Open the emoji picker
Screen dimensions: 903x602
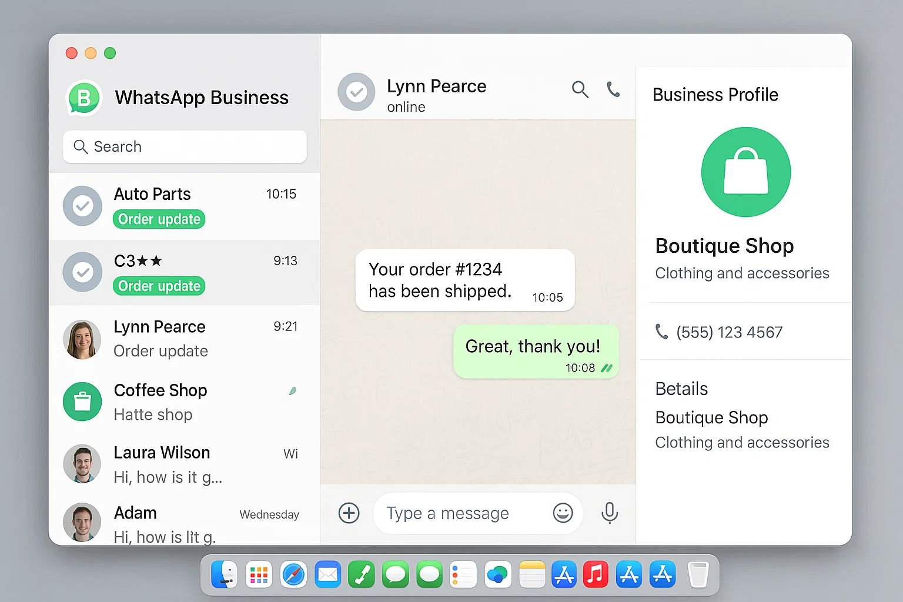(563, 513)
